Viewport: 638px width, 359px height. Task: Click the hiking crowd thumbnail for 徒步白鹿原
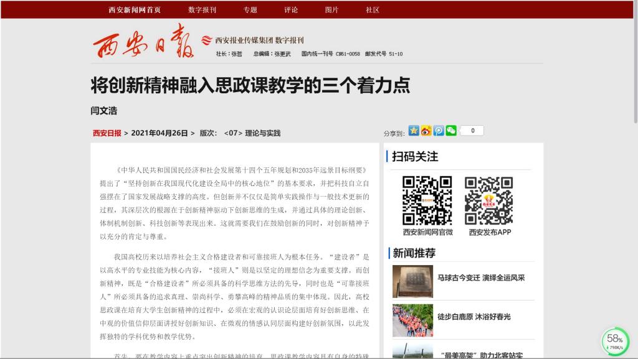tap(412, 320)
